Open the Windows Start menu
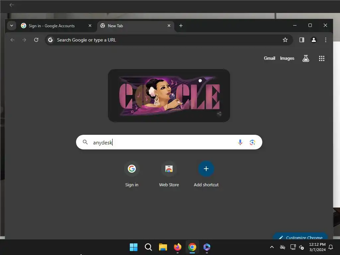Screen dimensions: 340x255 [133, 247]
